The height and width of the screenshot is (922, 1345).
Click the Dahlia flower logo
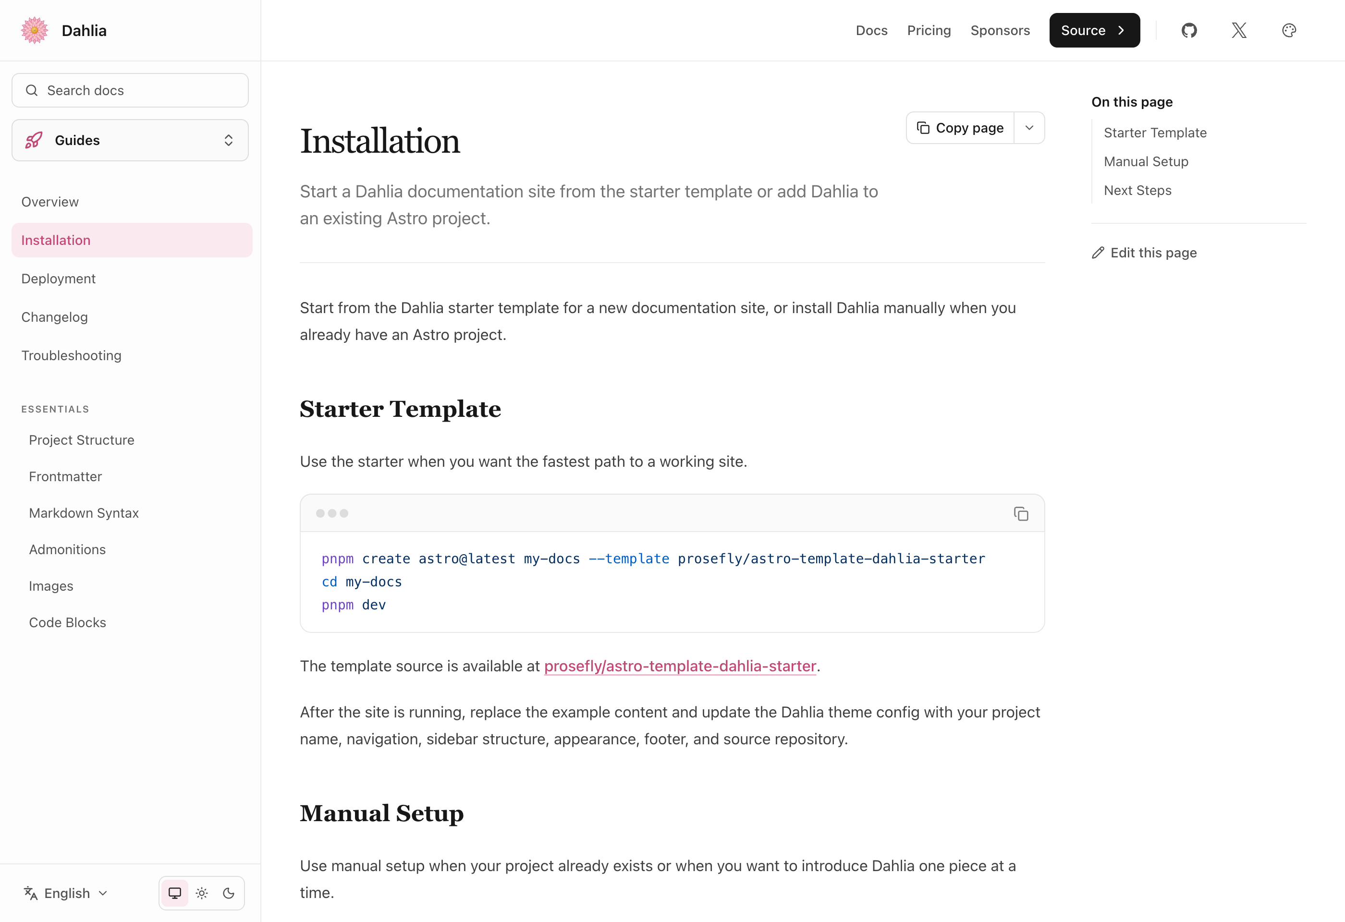[35, 30]
